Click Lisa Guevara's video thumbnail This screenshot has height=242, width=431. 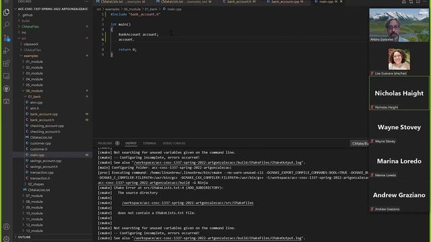pos(399,59)
